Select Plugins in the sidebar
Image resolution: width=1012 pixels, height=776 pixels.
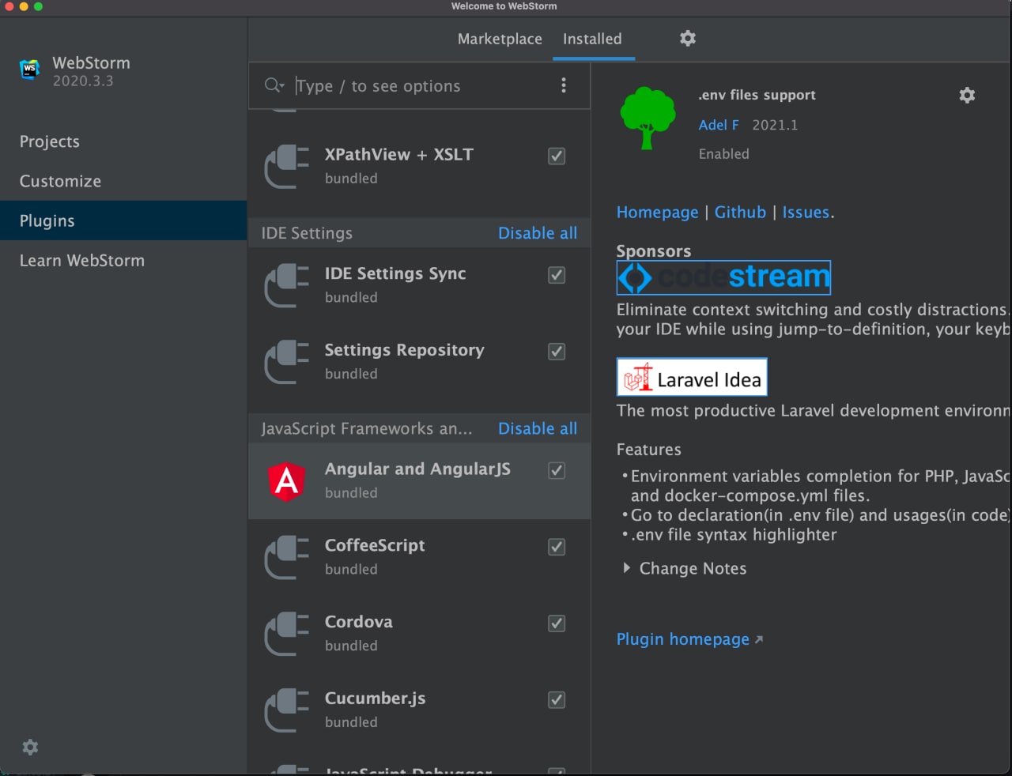[x=123, y=220]
